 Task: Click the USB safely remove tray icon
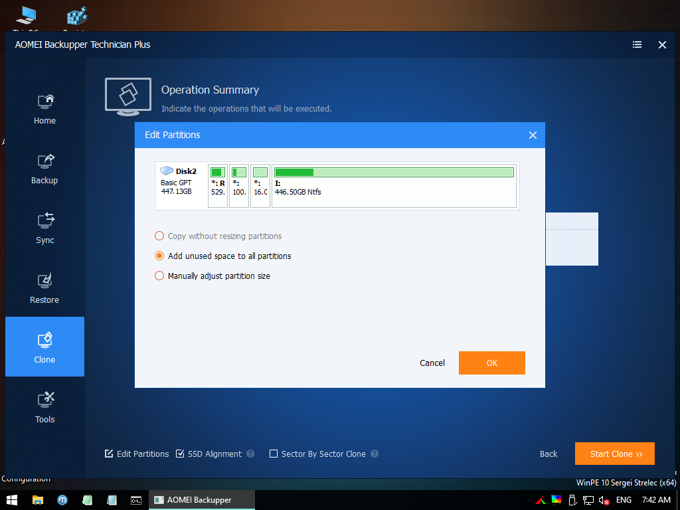[x=572, y=500]
